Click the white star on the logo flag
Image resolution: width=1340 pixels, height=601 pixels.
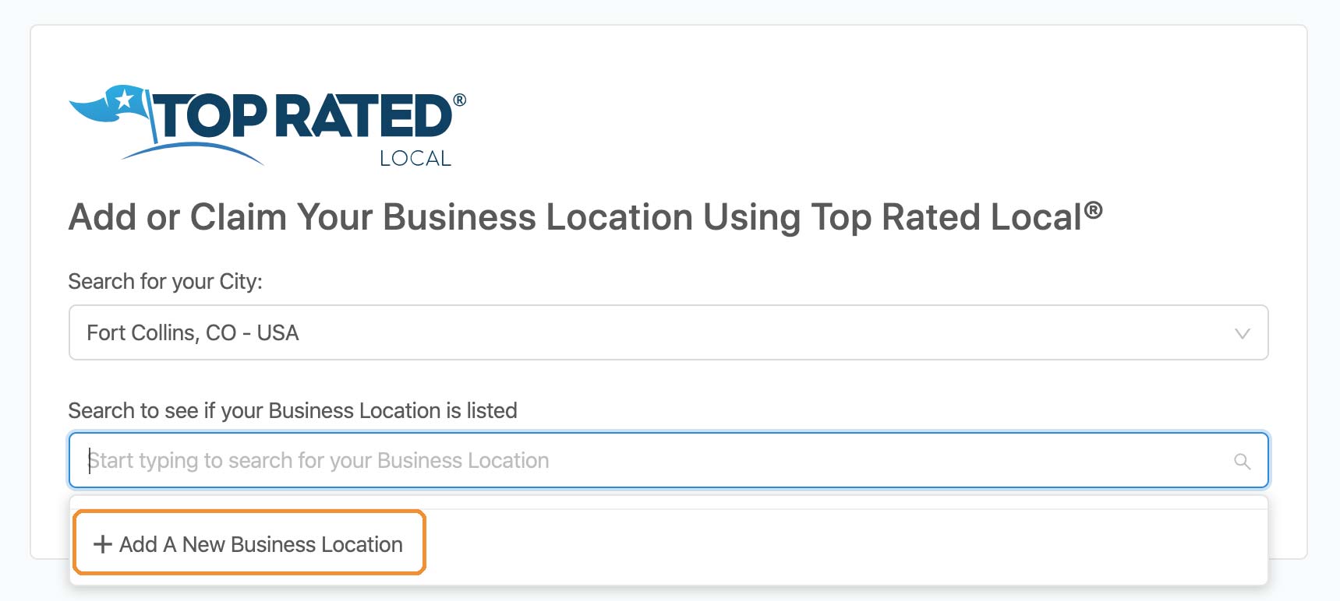click(x=124, y=100)
